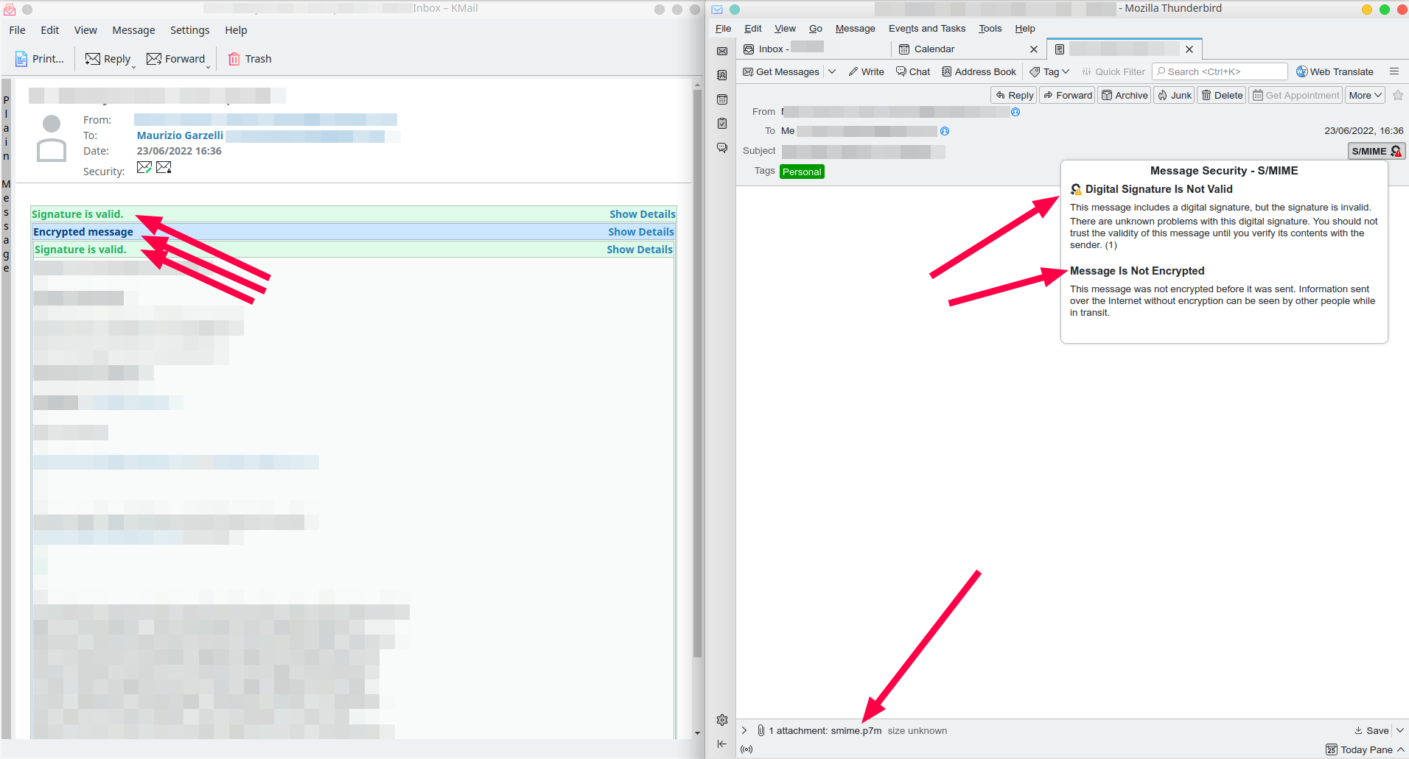This screenshot has width=1409, height=759.
Task: Click the Trash bin icon in KMail
Action: [234, 59]
